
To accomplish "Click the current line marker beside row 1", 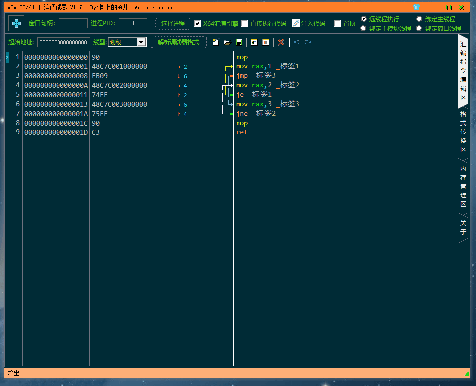I will [7, 57].
